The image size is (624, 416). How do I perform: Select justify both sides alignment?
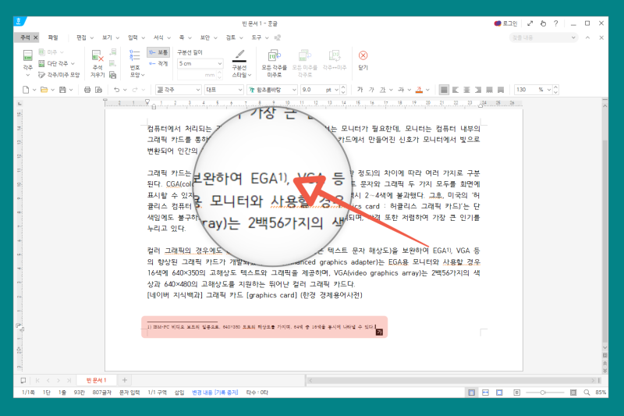click(x=444, y=90)
